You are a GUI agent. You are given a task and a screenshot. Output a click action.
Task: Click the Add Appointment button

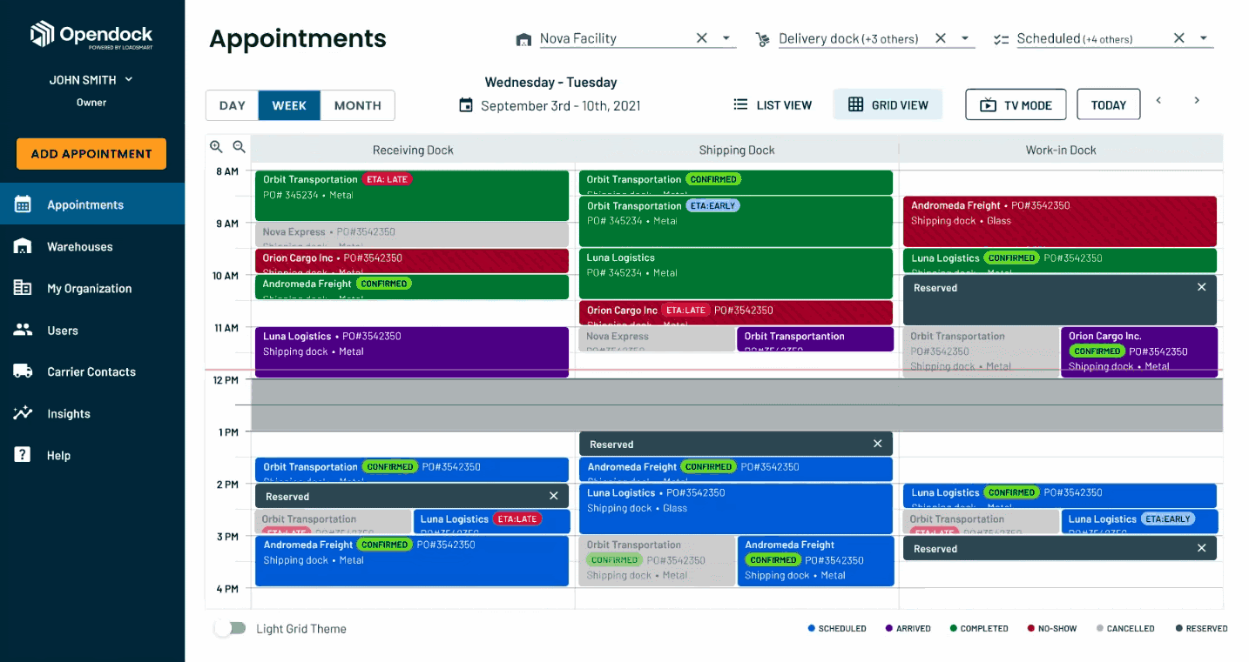pyautogui.click(x=91, y=154)
